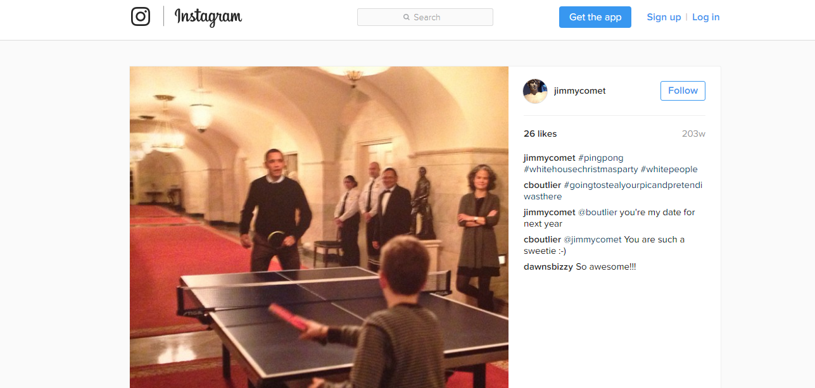
Task: Click the @jimmycomet mention in cboutlier's reply
Action: click(x=593, y=239)
